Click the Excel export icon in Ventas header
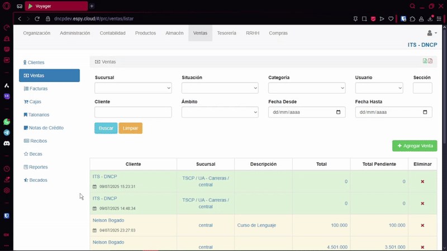 (425, 61)
